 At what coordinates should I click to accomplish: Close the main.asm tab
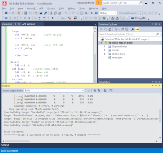click(x=19, y=24)
